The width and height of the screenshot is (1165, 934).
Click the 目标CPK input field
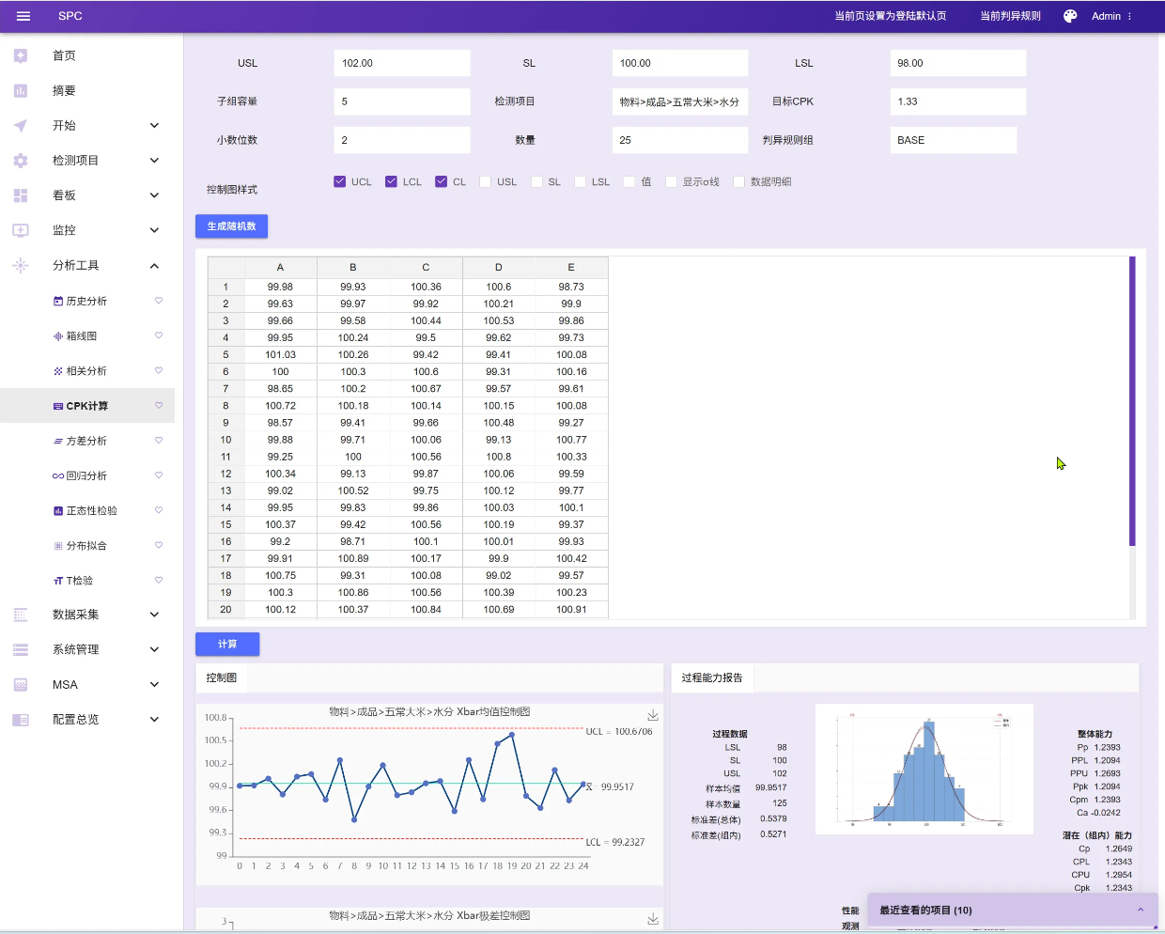[956, 101]
